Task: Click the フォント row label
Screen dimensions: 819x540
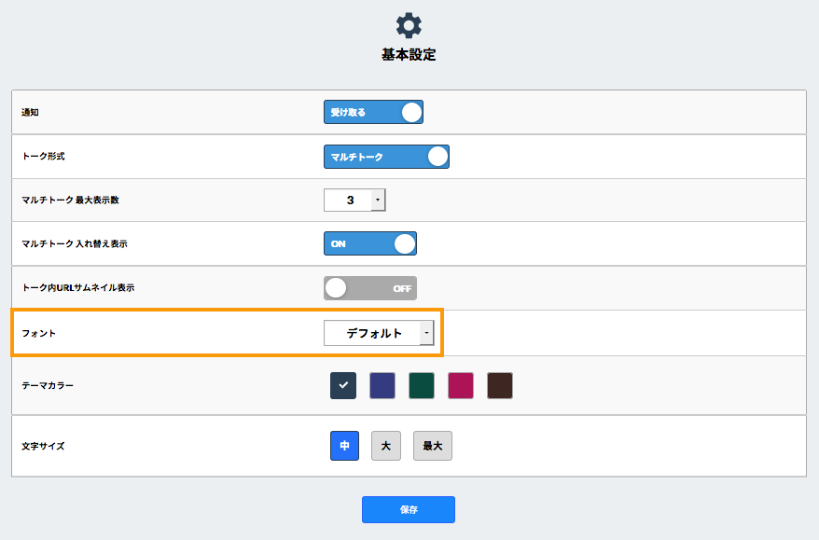Action: point(39,333)
